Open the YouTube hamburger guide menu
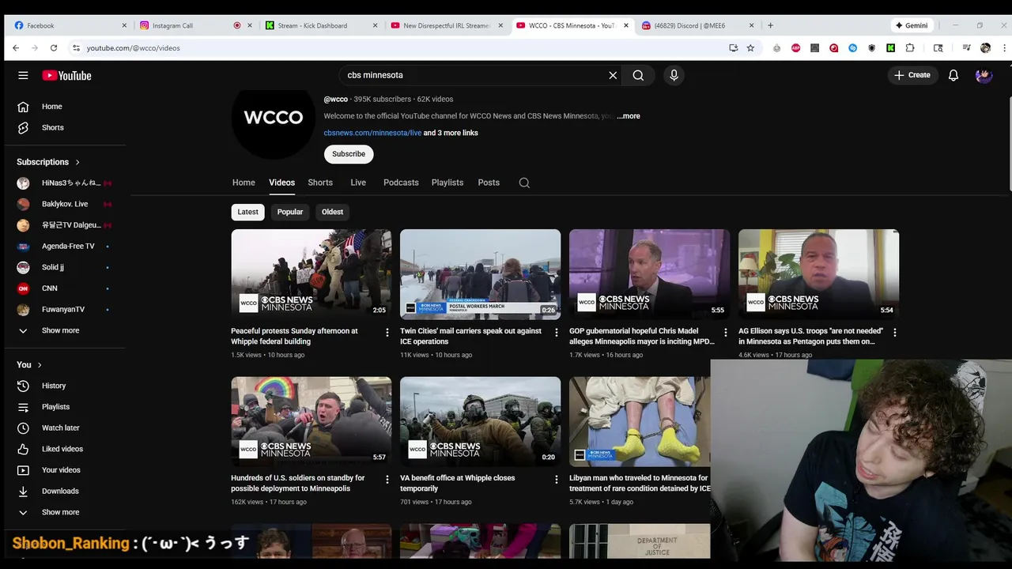This screenshot has height=569, width=1012. click(x=23, y=75)
